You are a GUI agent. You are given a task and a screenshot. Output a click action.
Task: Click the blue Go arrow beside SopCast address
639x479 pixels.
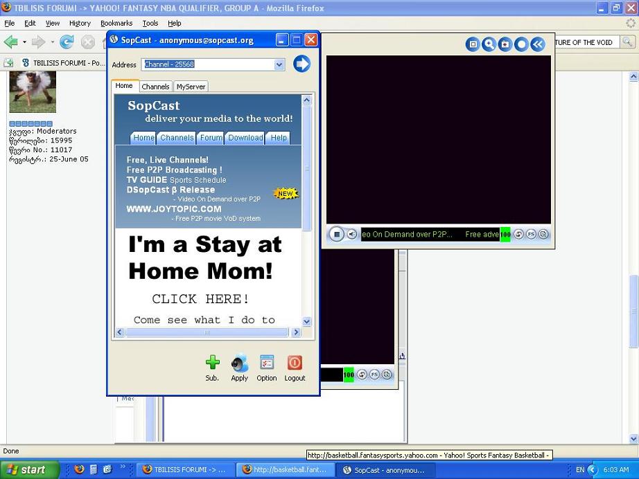(301, 64)
